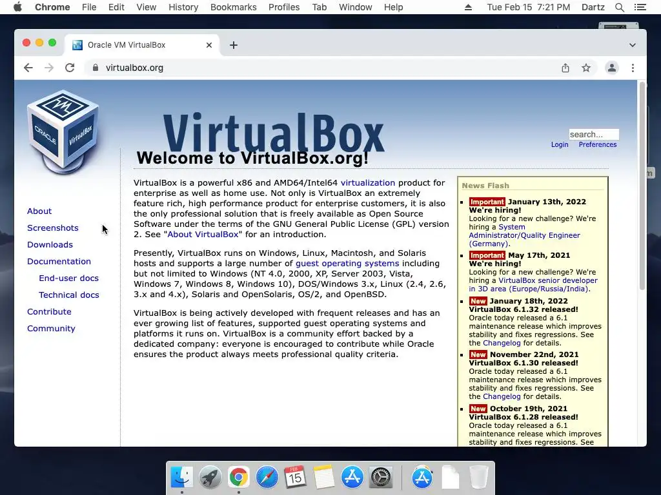The image size is (661, 495).
Task: Go to the About page
Action: tap(39, 211)
